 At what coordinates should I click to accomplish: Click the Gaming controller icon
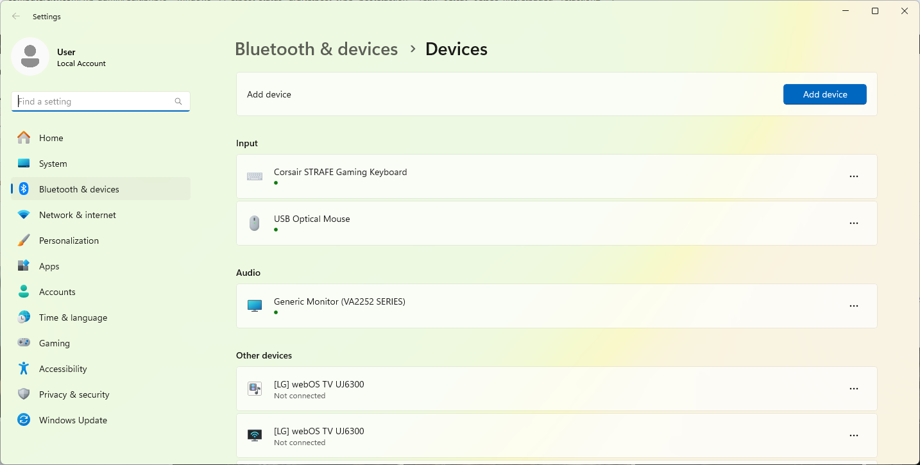point(24,343)
